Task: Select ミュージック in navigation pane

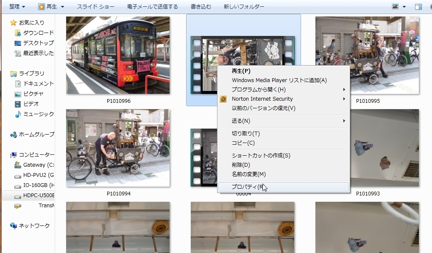Action: 39,114
